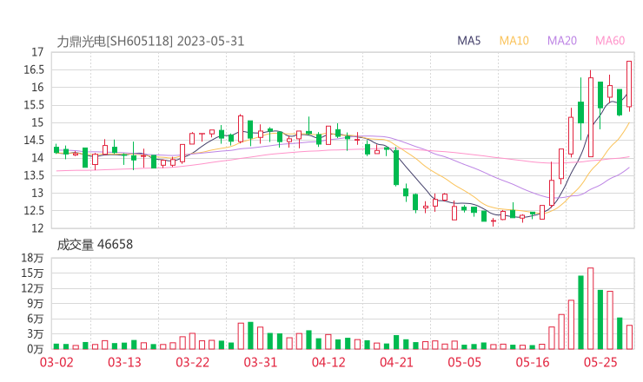
Task: Click the 04-21 date axis label
Action: point(396,362)
